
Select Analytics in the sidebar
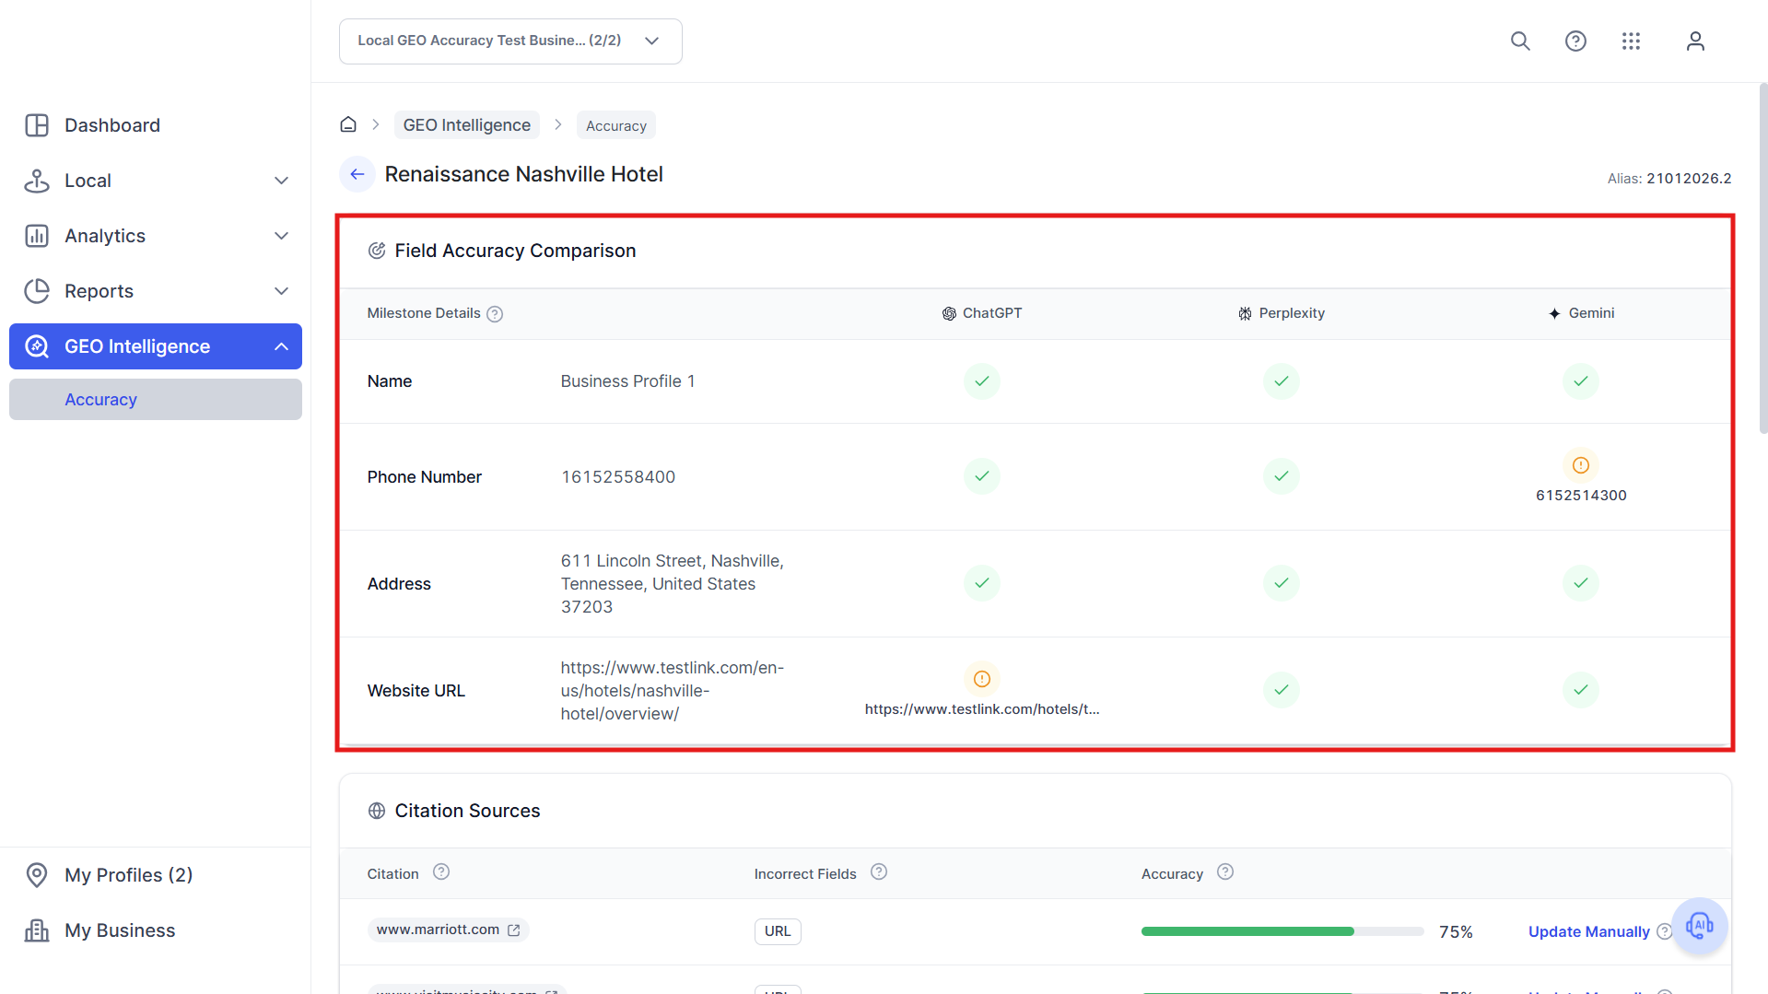click(x=156, y=236)
